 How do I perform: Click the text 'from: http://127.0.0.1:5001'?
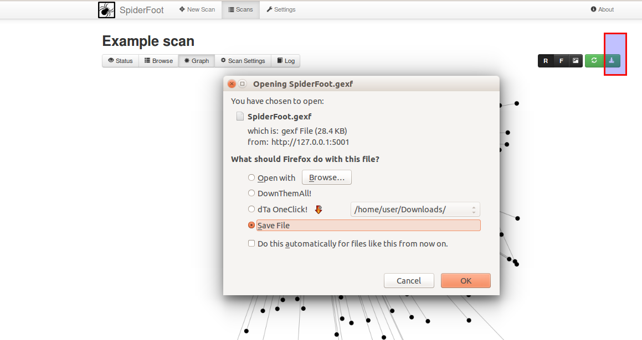[298, 142]
